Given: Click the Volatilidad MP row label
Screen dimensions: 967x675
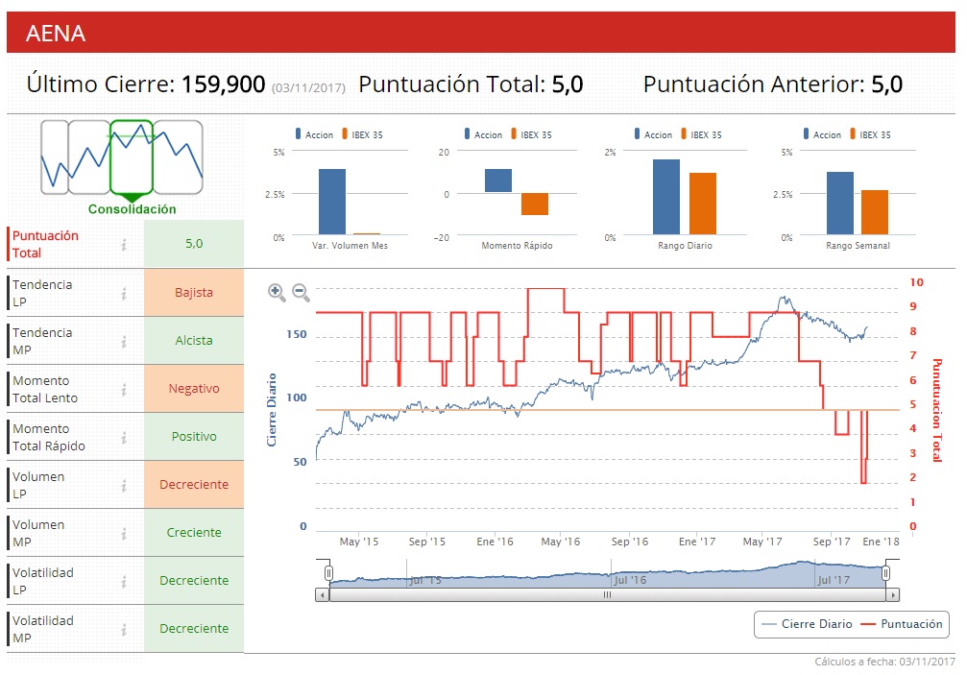Looking at the screenshot, I should pyautogui.click(x=42, y=629).
